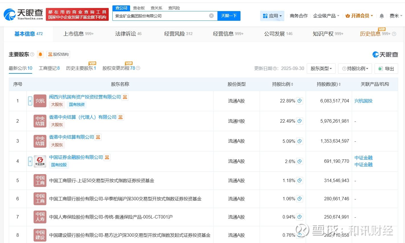Clear the search box with X icon

coord(211,16)
